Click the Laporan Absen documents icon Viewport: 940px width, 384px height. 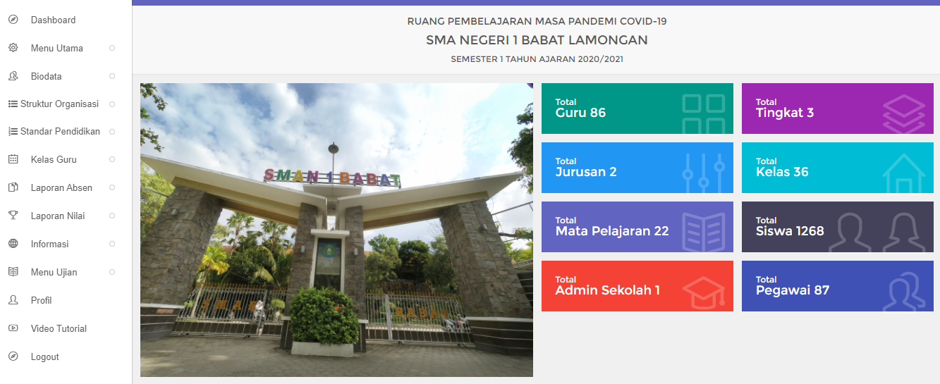click(13, 188)
